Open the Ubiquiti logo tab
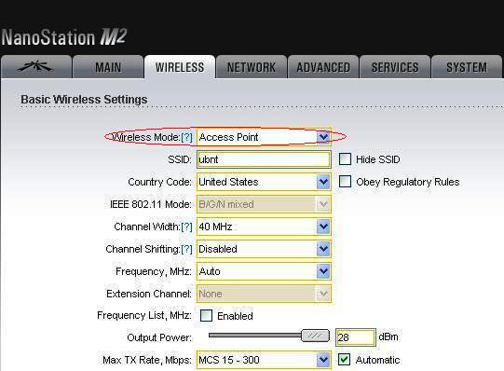Screen dimensions: 504x371 35,67
